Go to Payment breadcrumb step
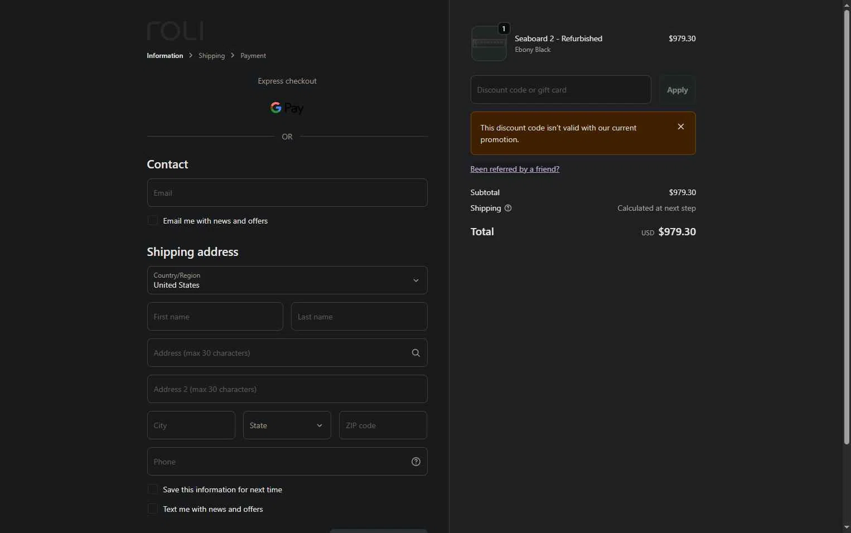This screenshot has height=533, width=851. [253, 56]
